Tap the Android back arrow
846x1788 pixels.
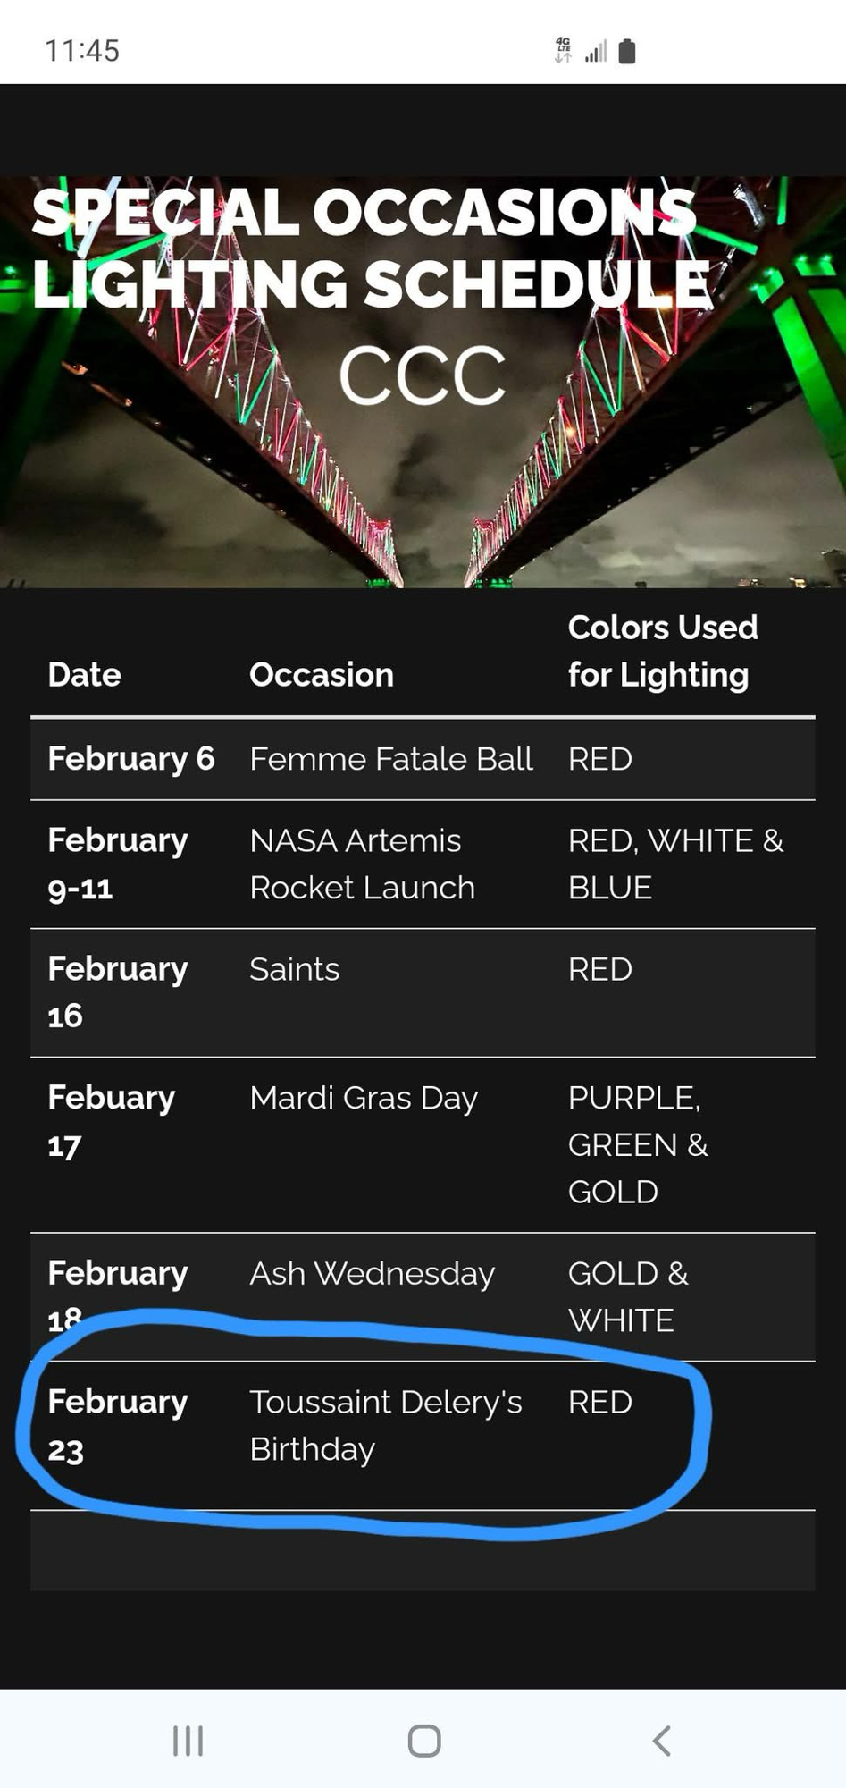click(x=661, y=1741)
